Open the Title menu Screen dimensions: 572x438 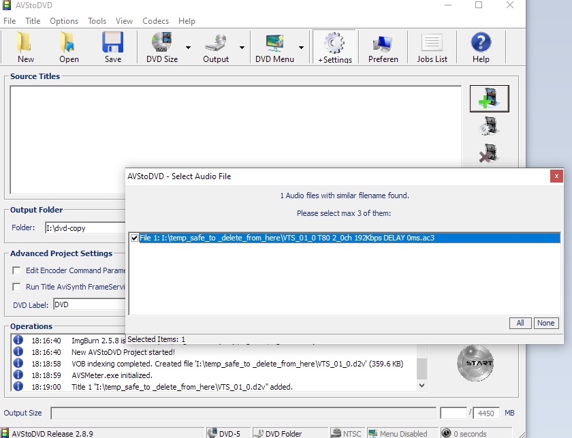[x=33, y=21]
